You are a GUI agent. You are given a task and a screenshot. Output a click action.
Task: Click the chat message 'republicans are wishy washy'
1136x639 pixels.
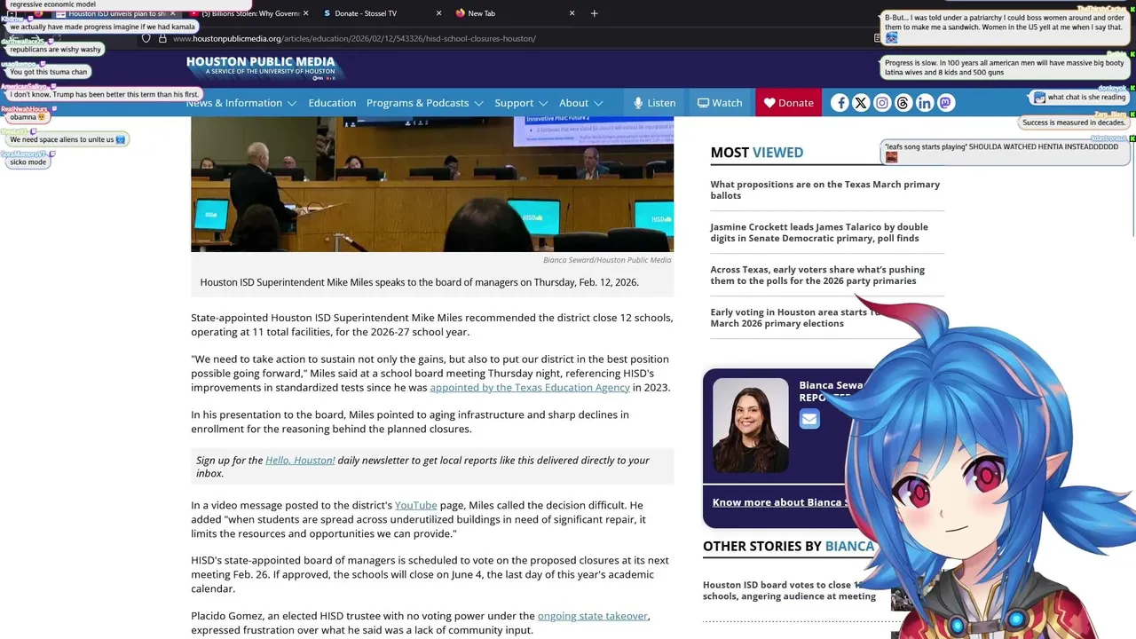tap(55, 50)
